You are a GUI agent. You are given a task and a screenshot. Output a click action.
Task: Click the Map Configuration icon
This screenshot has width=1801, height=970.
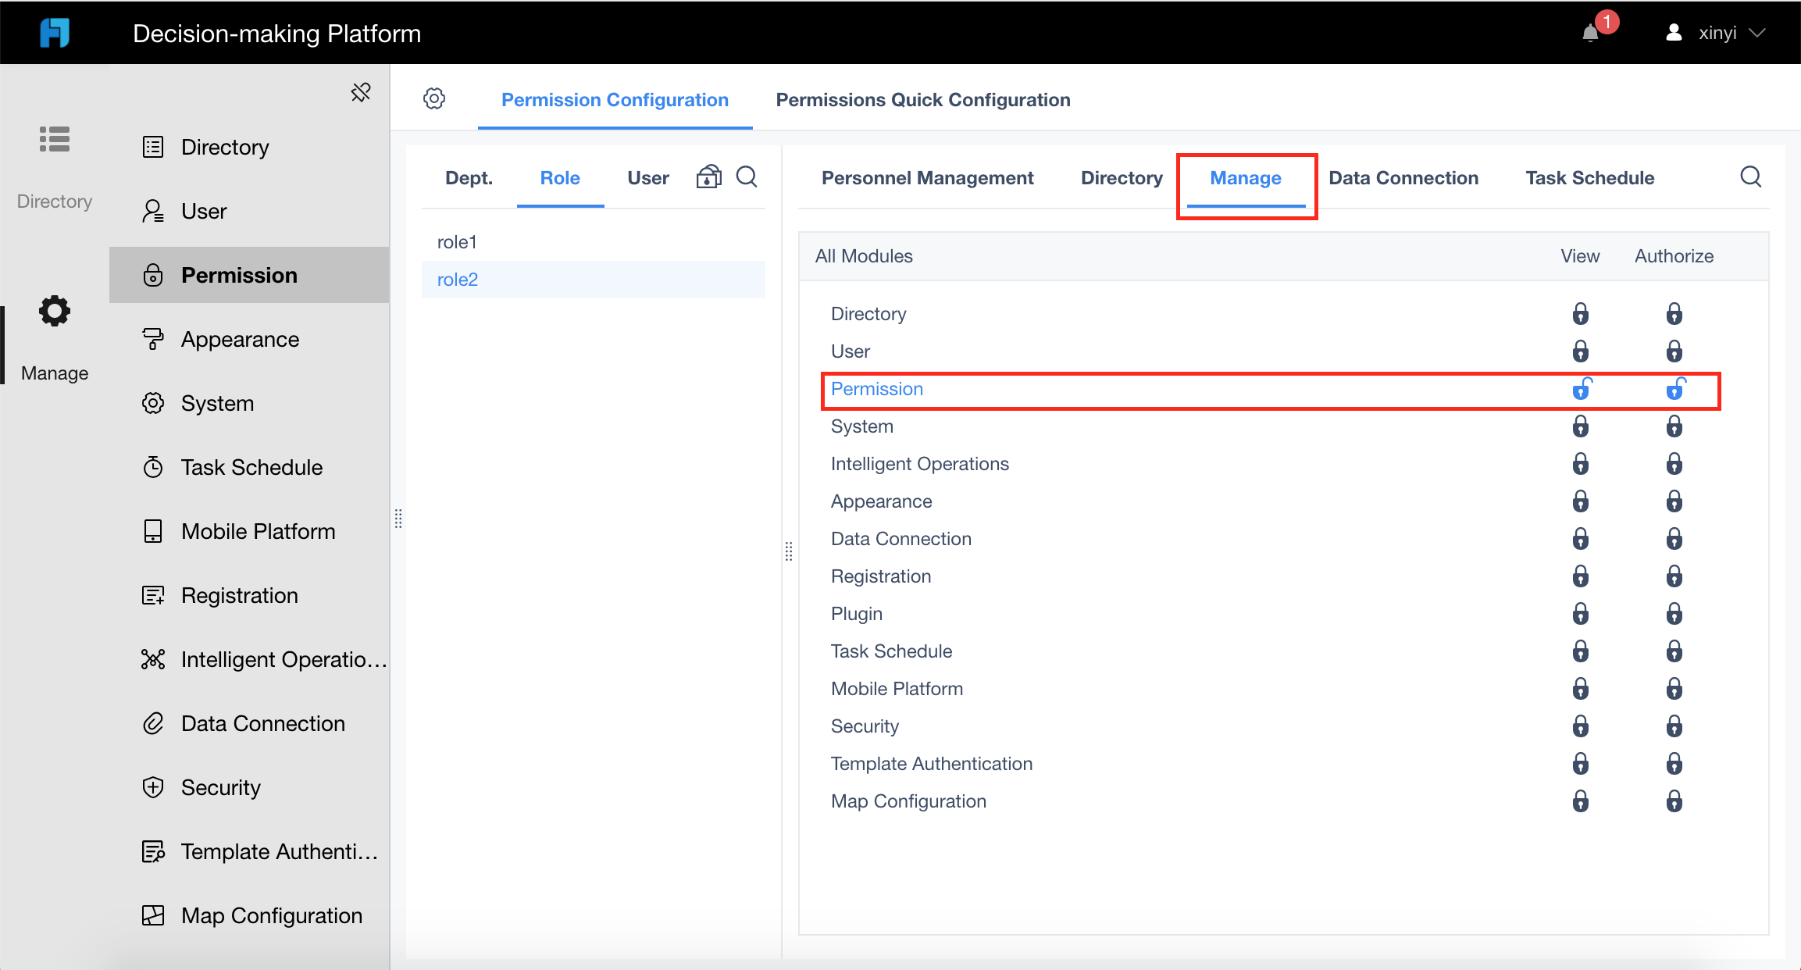point(153,915)
